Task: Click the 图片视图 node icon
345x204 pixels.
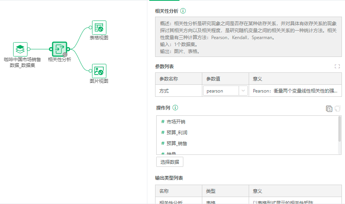Action: tap(99, 71)
